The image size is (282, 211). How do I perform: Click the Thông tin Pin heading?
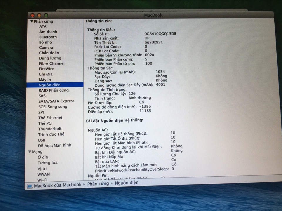pyautogui.click(x=98, y=21)
